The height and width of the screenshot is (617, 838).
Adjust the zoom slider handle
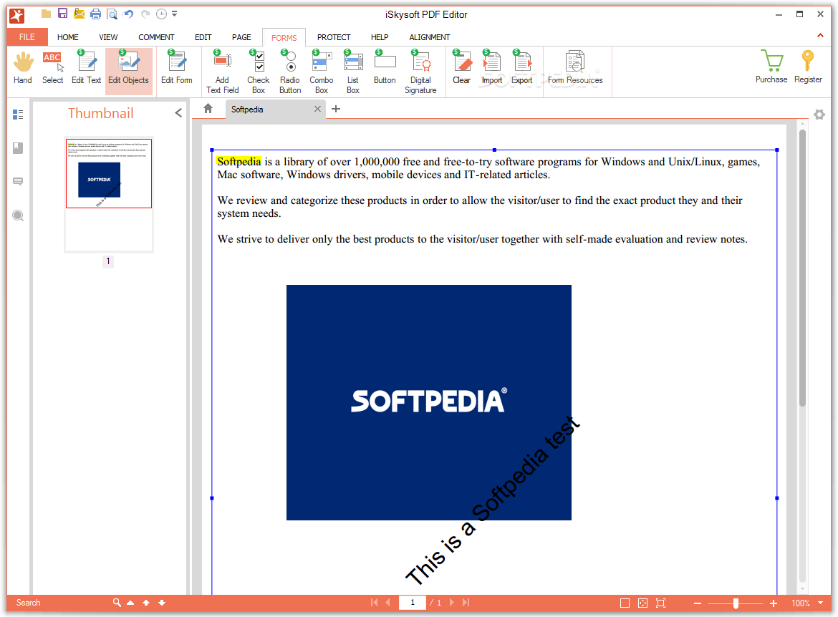[x=736, y=603]
